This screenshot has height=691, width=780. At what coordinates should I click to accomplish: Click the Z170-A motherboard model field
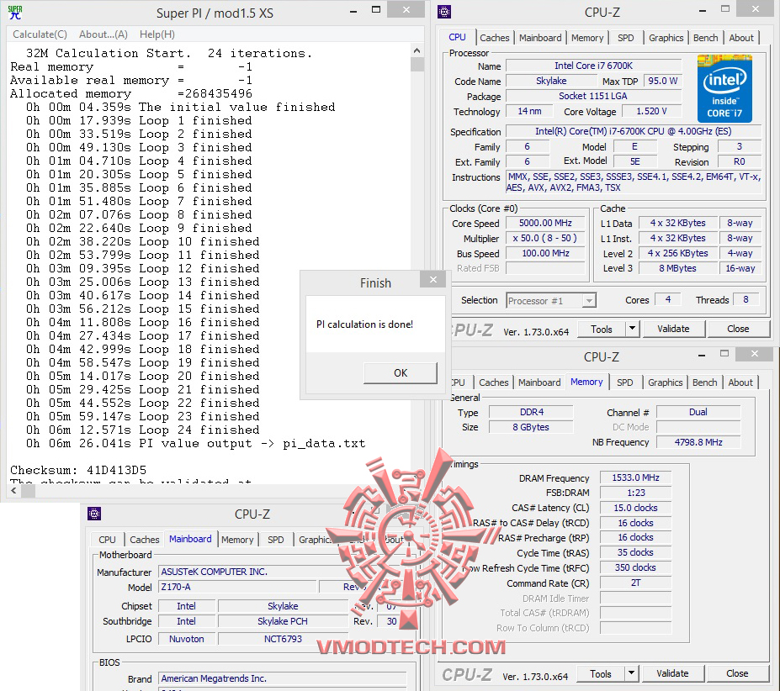tap(237, 587)
